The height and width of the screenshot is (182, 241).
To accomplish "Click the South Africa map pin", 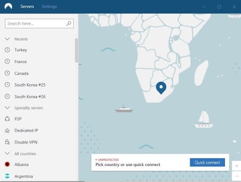I will tap(161, 88).
